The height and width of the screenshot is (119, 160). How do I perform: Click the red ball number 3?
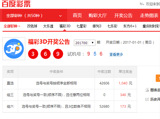[33, 54]
